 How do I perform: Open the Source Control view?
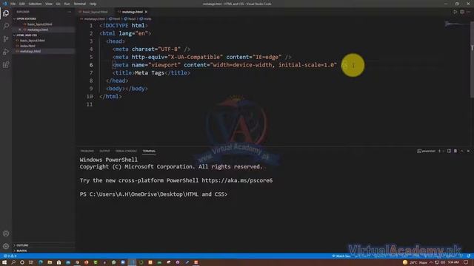point(6,39)
